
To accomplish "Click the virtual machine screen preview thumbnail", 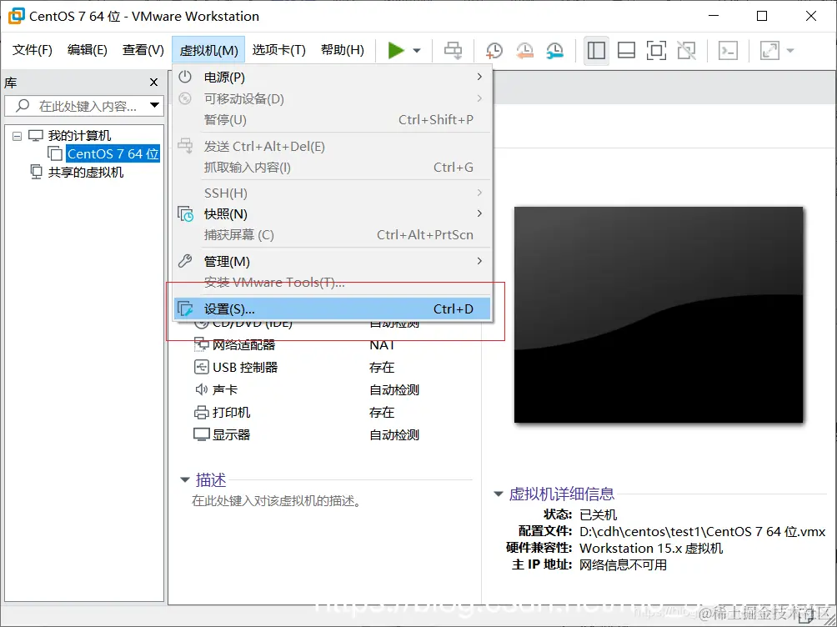I will click(x=658, y=314).
